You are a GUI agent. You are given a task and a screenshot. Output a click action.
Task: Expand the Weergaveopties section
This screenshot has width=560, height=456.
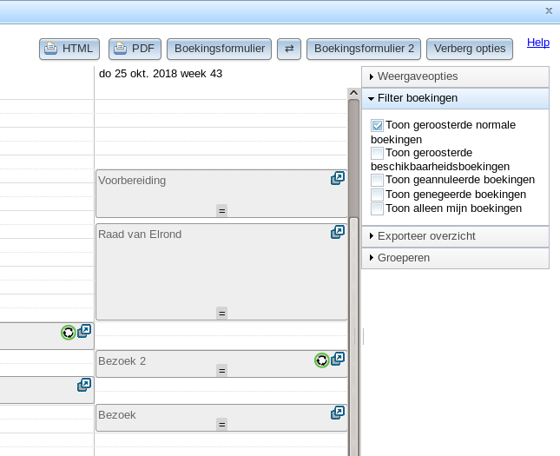(x=455, y=76)
